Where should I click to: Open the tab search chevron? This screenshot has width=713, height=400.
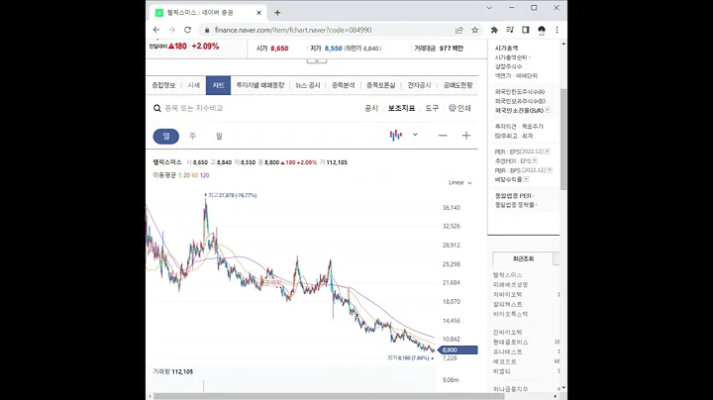tap(489, 8)
